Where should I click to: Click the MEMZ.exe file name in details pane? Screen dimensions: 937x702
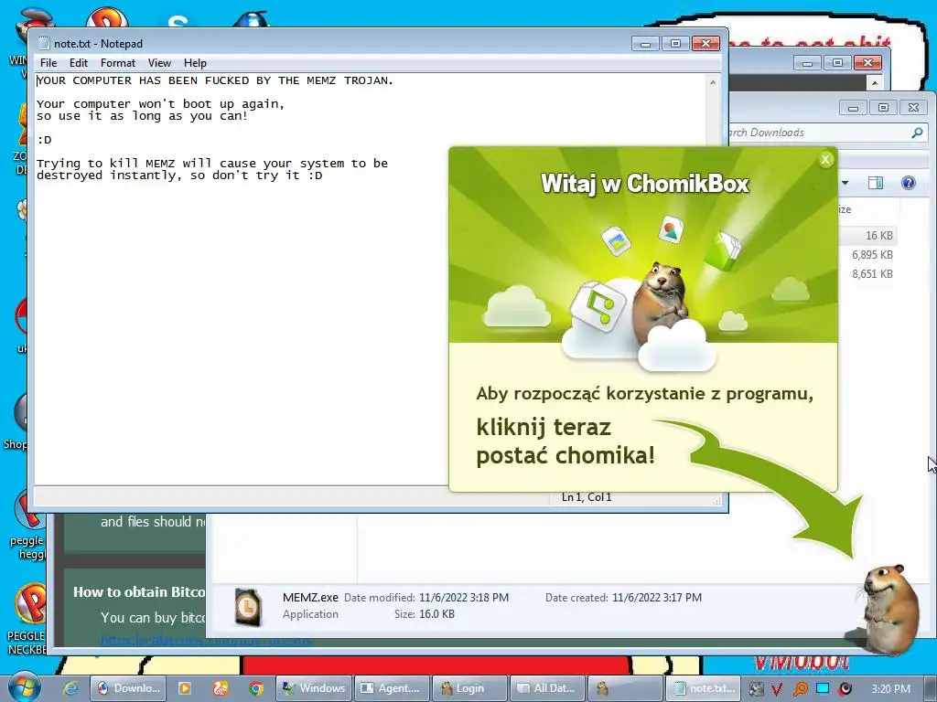coord(310,597)
